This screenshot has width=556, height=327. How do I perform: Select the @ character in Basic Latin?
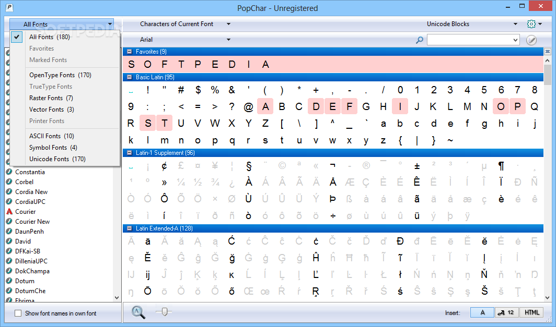click(x=249, y=106)
